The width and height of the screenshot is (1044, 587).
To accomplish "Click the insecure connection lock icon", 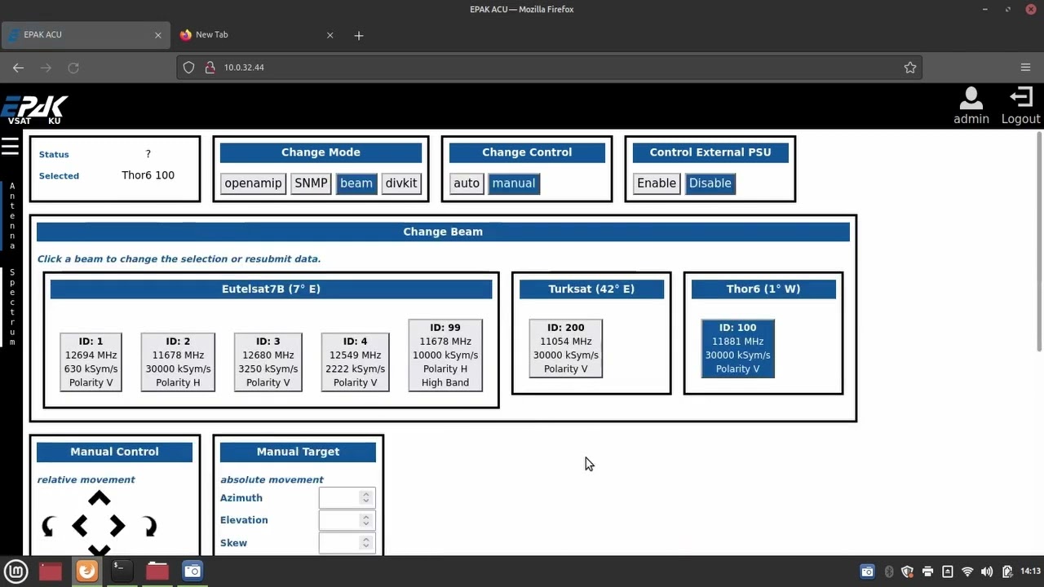I will (209, 68).
